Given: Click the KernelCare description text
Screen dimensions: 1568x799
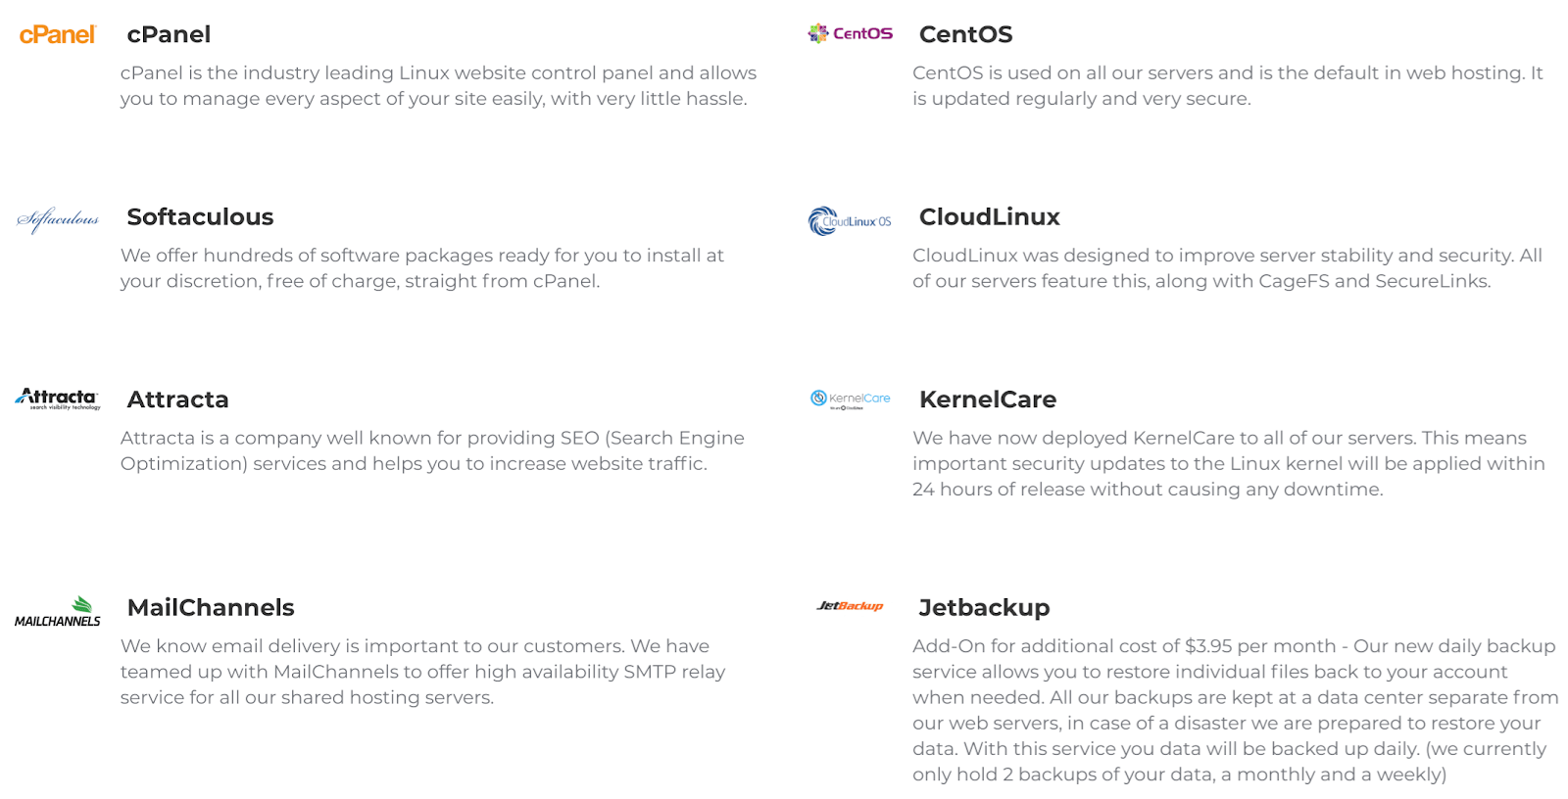Looking at the screenshot, I should 1229,463.
